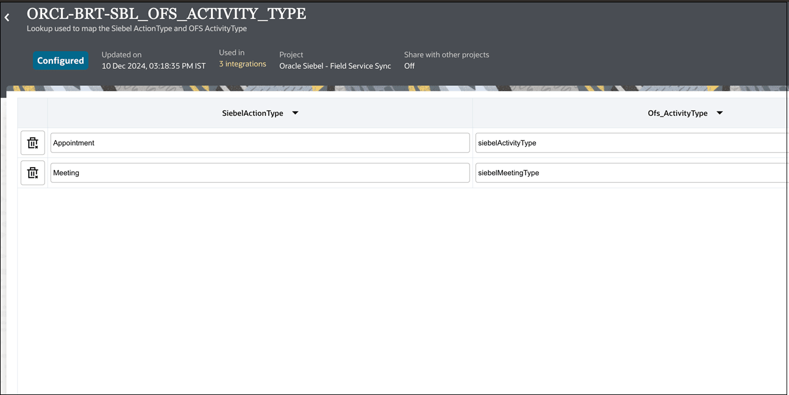Select the ORCL-BRT-SBL_OFS_ACTIVITY_TYPE title
Screen dimensions: 789x395
(166, 14)
